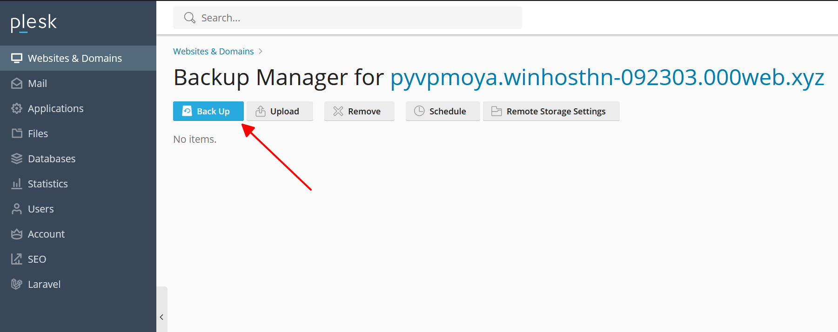
Task: Follow the Websites & Domains breadcrumb link
Action: pyautogui.click(x=214, y=51)
